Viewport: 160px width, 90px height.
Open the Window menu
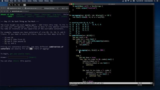[46, 1]
